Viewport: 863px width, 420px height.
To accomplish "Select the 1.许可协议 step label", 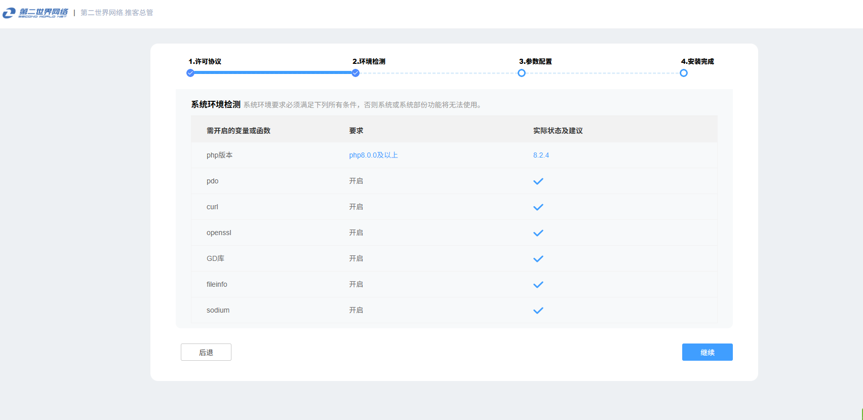I will tap(205, 61).
